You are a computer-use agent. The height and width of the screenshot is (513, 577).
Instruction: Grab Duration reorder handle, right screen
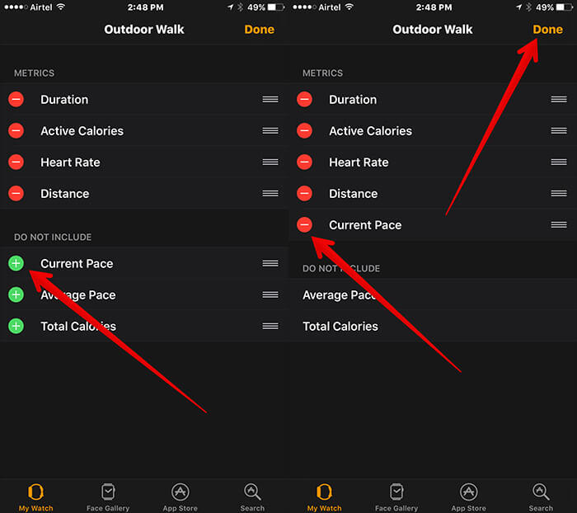click(559, 100)
